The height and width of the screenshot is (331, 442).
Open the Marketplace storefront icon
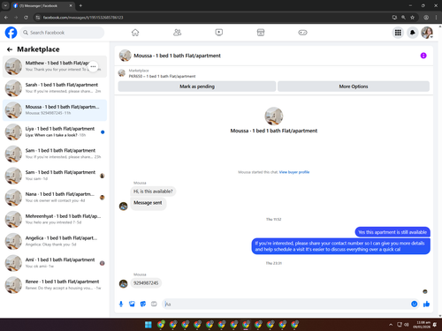click(261, 33)
